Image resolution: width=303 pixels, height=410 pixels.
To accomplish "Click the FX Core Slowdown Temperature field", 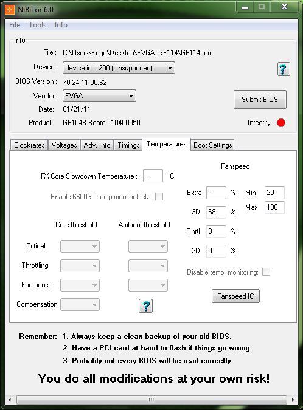I will pos(153,176).
